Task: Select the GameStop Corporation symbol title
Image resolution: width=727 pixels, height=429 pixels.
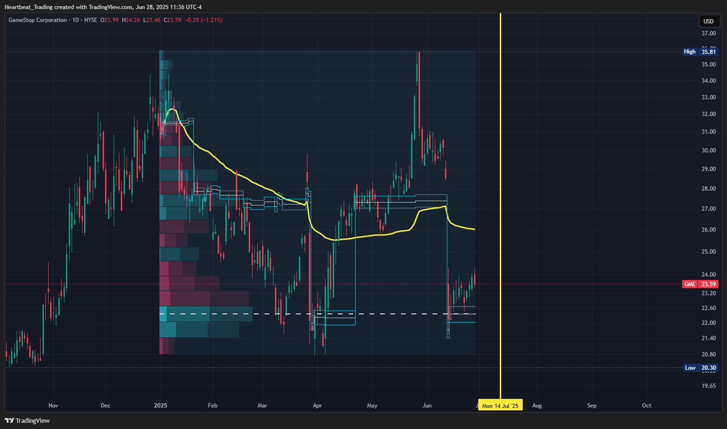Action: (x=38, y=20)
